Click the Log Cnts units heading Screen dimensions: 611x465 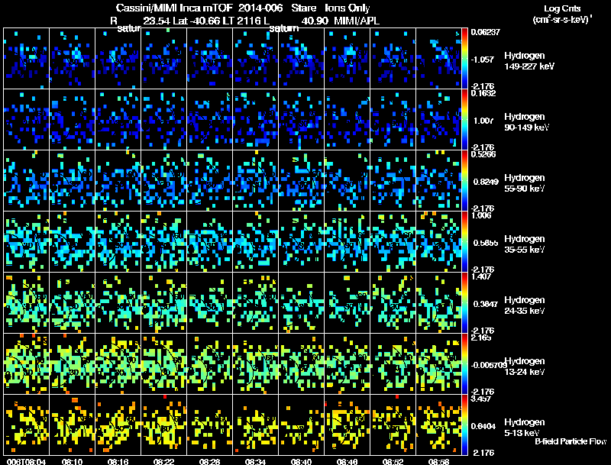pos(562,15)
